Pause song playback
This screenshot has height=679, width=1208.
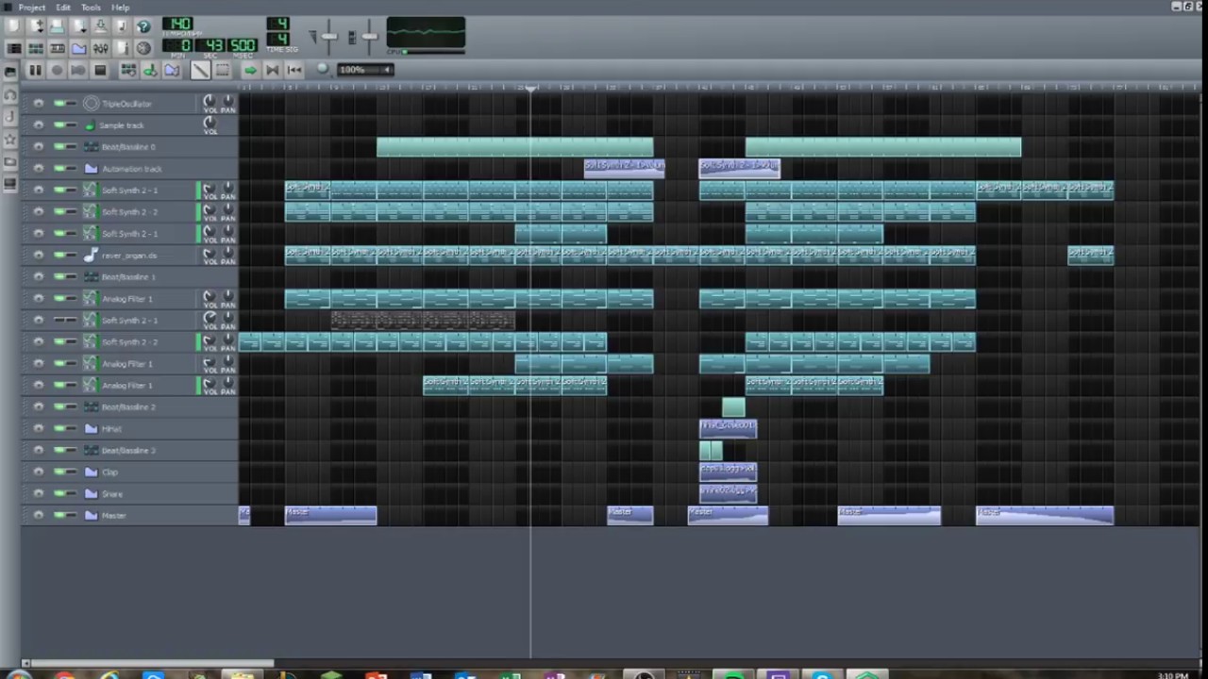(x=35, y=71)
